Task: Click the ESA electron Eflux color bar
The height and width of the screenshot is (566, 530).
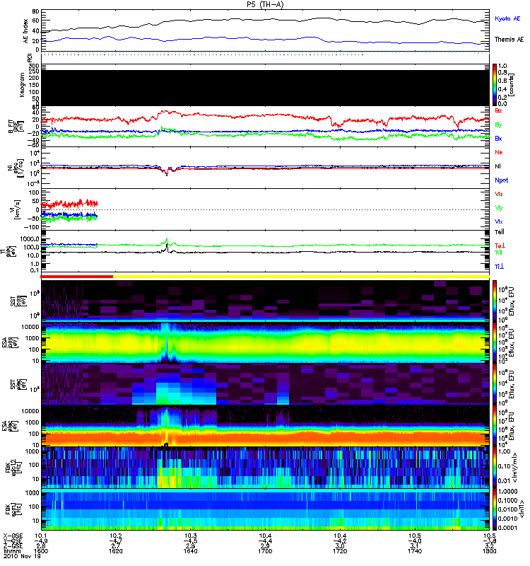Action: click(x=495, y=427)
